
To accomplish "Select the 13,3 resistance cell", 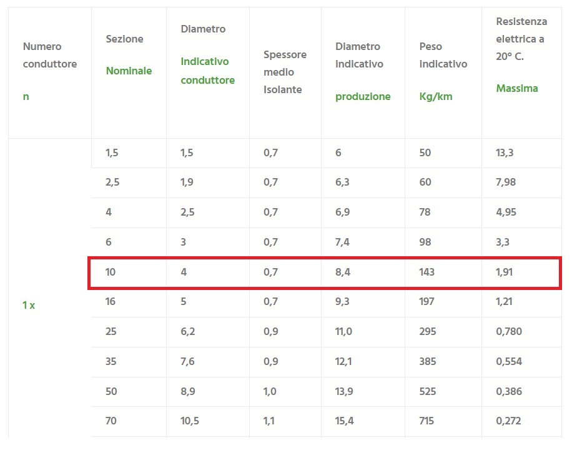I will 505,152.
